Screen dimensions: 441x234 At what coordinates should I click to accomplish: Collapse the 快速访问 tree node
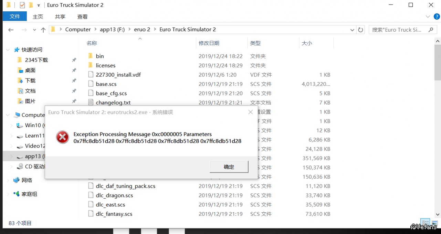click(8, 50)
